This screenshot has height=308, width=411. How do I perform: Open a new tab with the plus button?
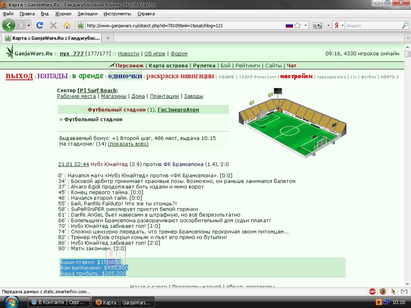pyautogui.click(x=108, y=38)
